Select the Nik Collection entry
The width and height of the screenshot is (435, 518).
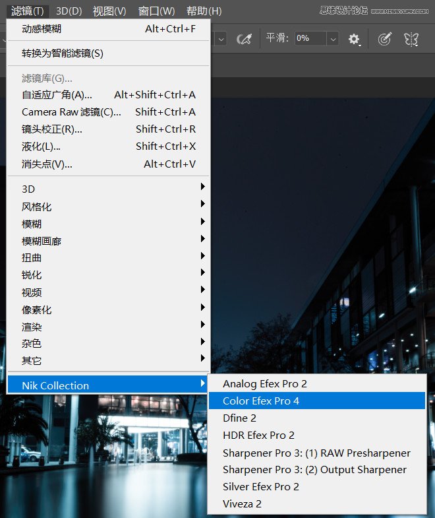tap(109, 385)
